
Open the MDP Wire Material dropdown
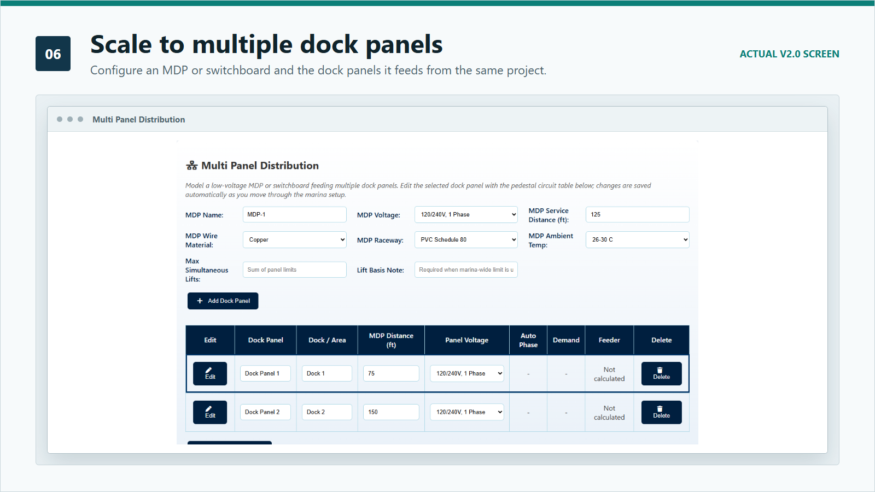[295, 239]
